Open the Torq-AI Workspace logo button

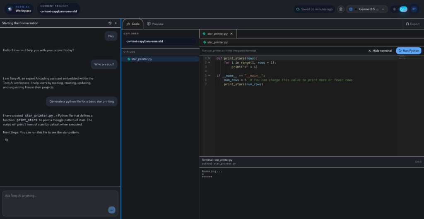click(19, 9)
